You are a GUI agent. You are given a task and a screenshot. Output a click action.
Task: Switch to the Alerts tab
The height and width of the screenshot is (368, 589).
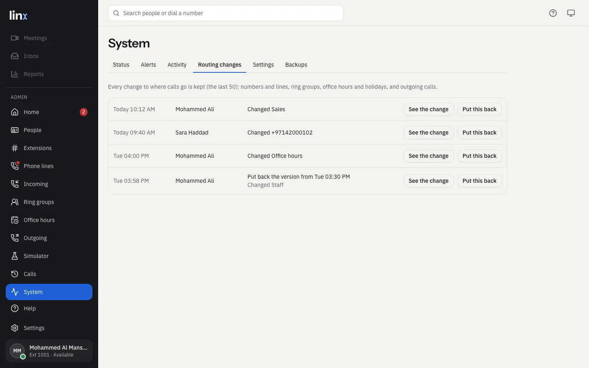tap(148, 65)
